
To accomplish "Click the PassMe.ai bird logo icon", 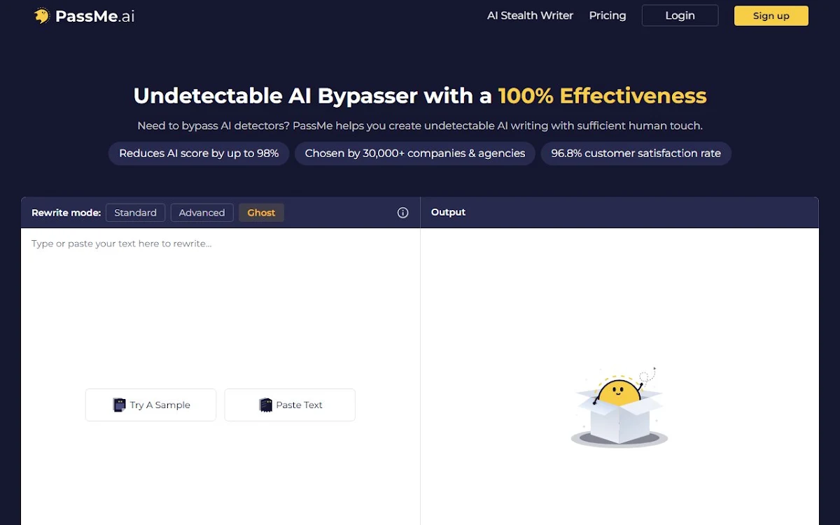I will [x=42, y=15].
